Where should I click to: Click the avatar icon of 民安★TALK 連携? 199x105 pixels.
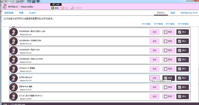[14, 87]
